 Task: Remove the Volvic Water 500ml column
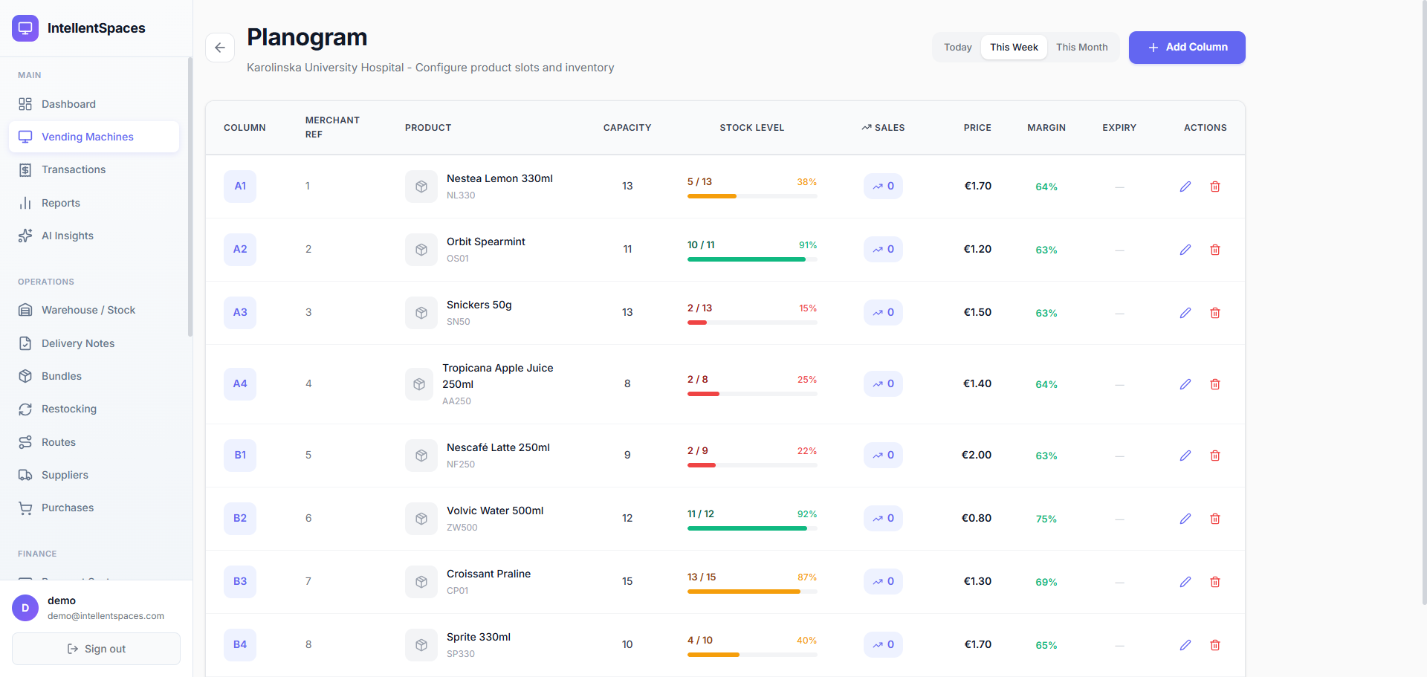coord(1215,519)
